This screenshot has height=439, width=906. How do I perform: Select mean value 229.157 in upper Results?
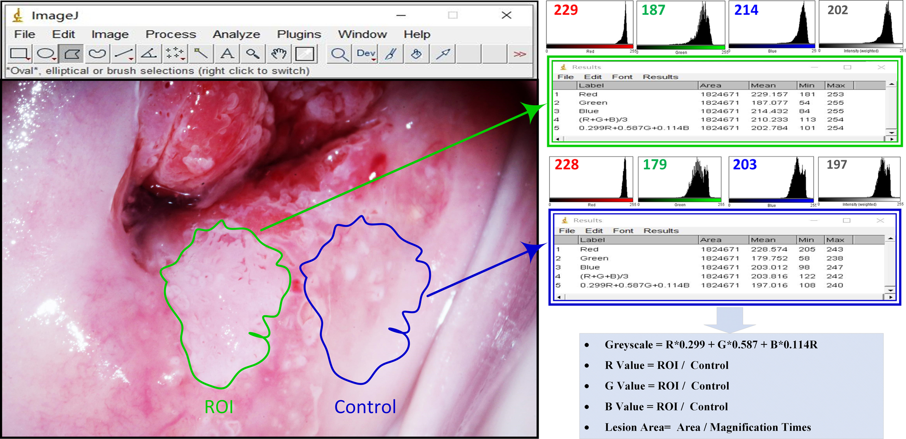[769, 94]
